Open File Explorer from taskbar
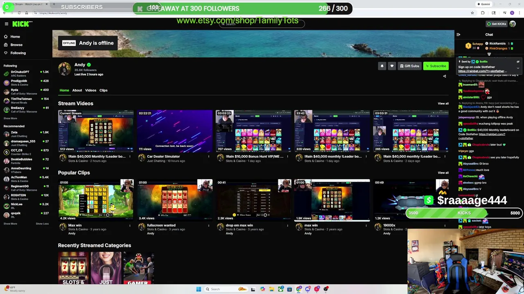Viewport: 524px width, 294px height. pos(271,289)
